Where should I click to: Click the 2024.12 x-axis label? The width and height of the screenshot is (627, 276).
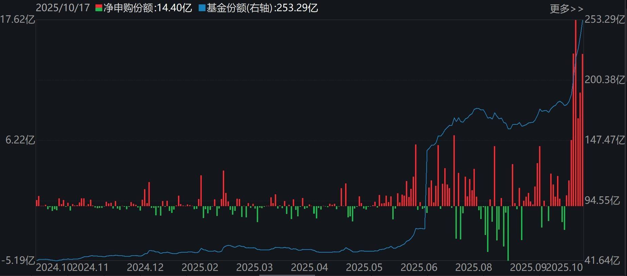tap(145, 267)
